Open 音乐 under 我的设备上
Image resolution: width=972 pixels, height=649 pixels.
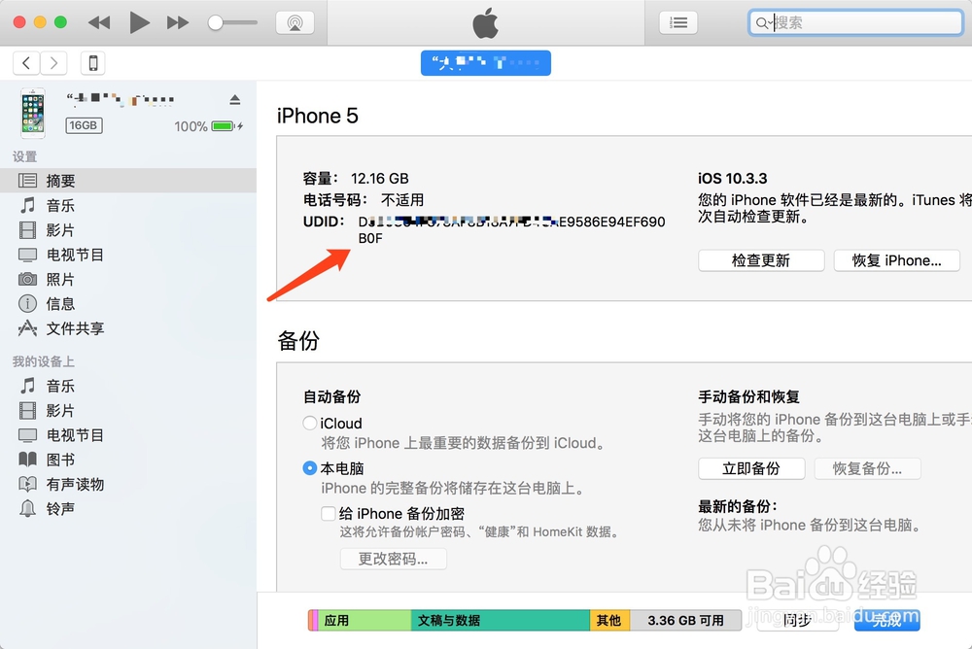coord(127,386)
